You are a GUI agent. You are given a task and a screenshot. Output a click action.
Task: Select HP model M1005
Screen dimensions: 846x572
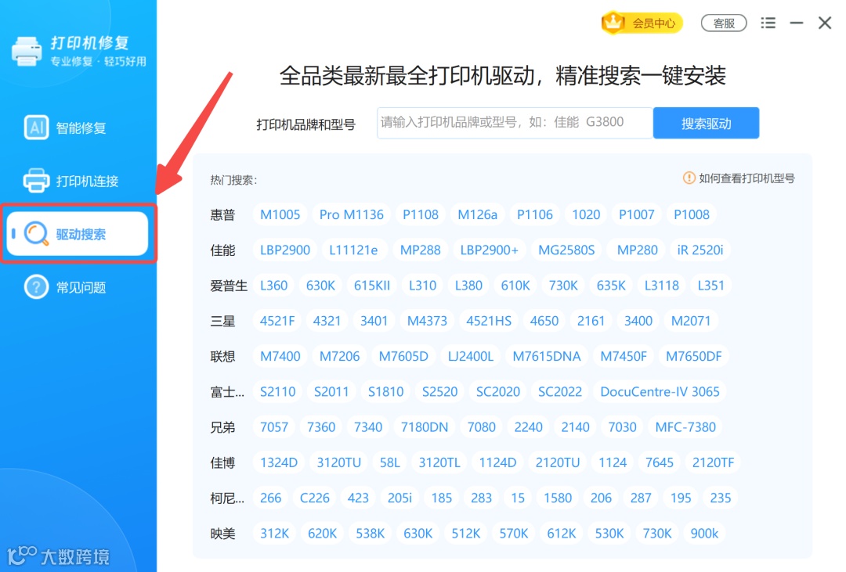[280, 214]
